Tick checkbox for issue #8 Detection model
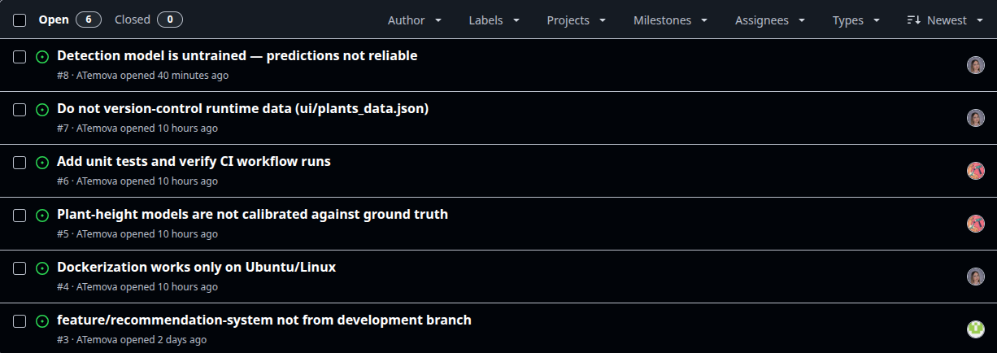997x353 pixels. 20,57
